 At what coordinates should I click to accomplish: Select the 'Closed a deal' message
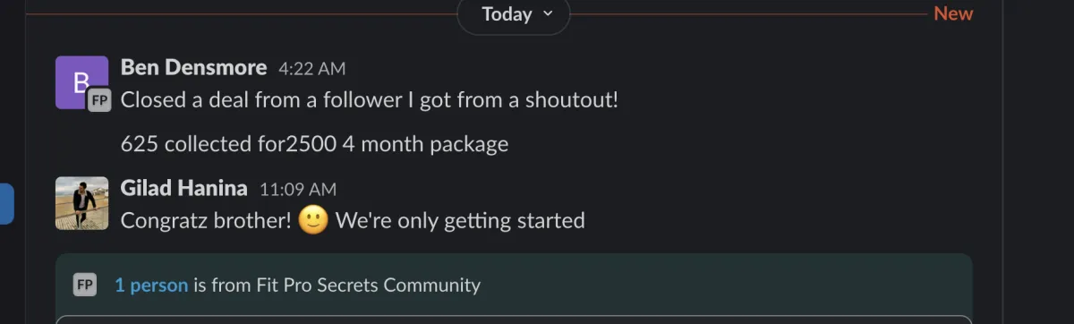(370, 99)
